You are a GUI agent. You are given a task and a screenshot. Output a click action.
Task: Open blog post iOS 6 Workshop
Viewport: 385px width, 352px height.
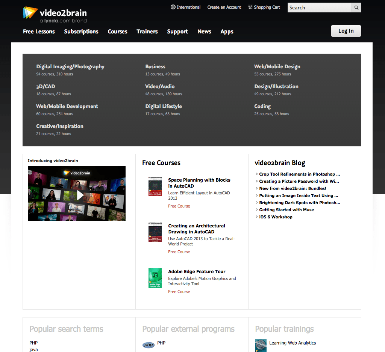pos(276,217)
